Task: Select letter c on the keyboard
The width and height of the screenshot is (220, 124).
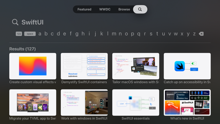Action: [52, 34]
